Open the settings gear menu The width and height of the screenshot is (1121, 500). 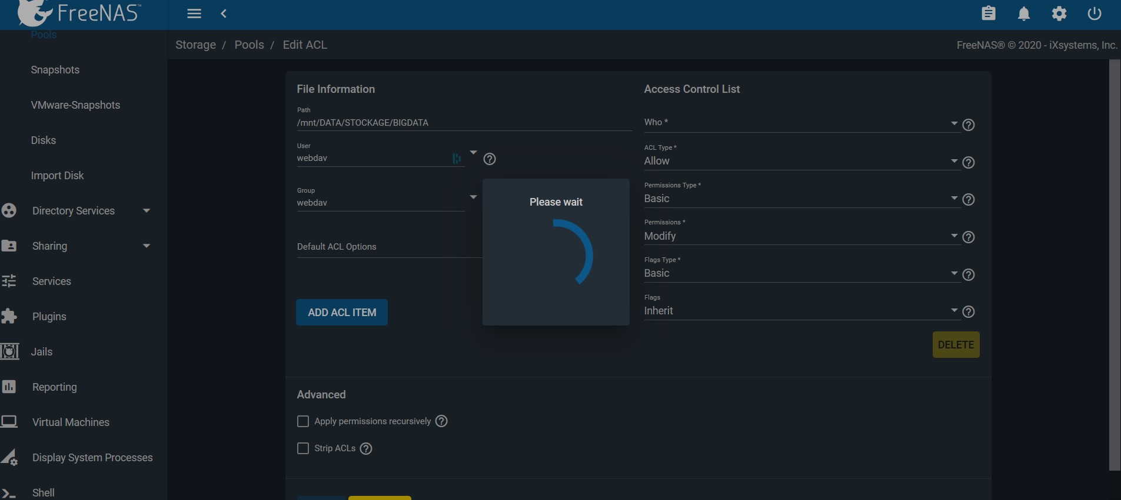(1059, 14)
